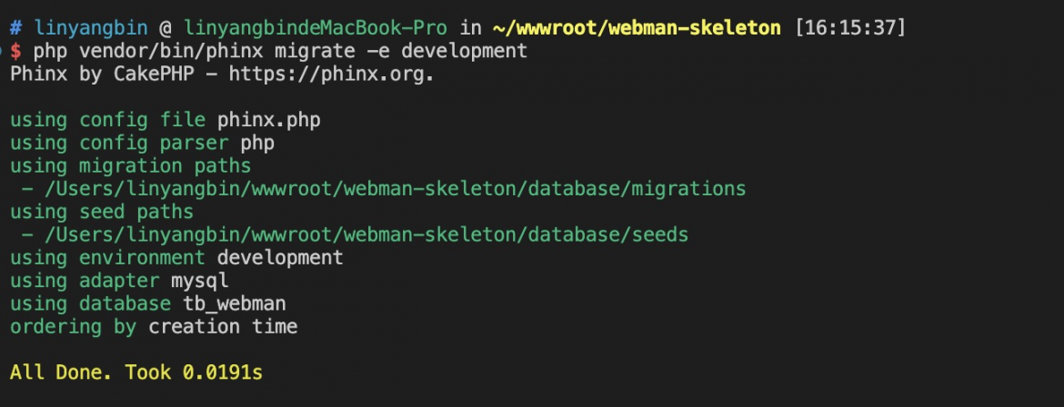Image resolution: width=1064 pixels, height=407 pixels.
Task: Click the phinx migrate command text
Action: coord(280,51)
